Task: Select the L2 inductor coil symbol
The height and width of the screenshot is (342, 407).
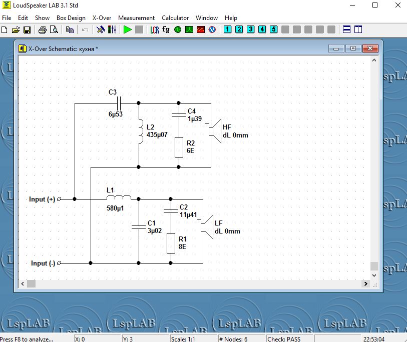Action: pyautogui.click(x=141, y=131)
